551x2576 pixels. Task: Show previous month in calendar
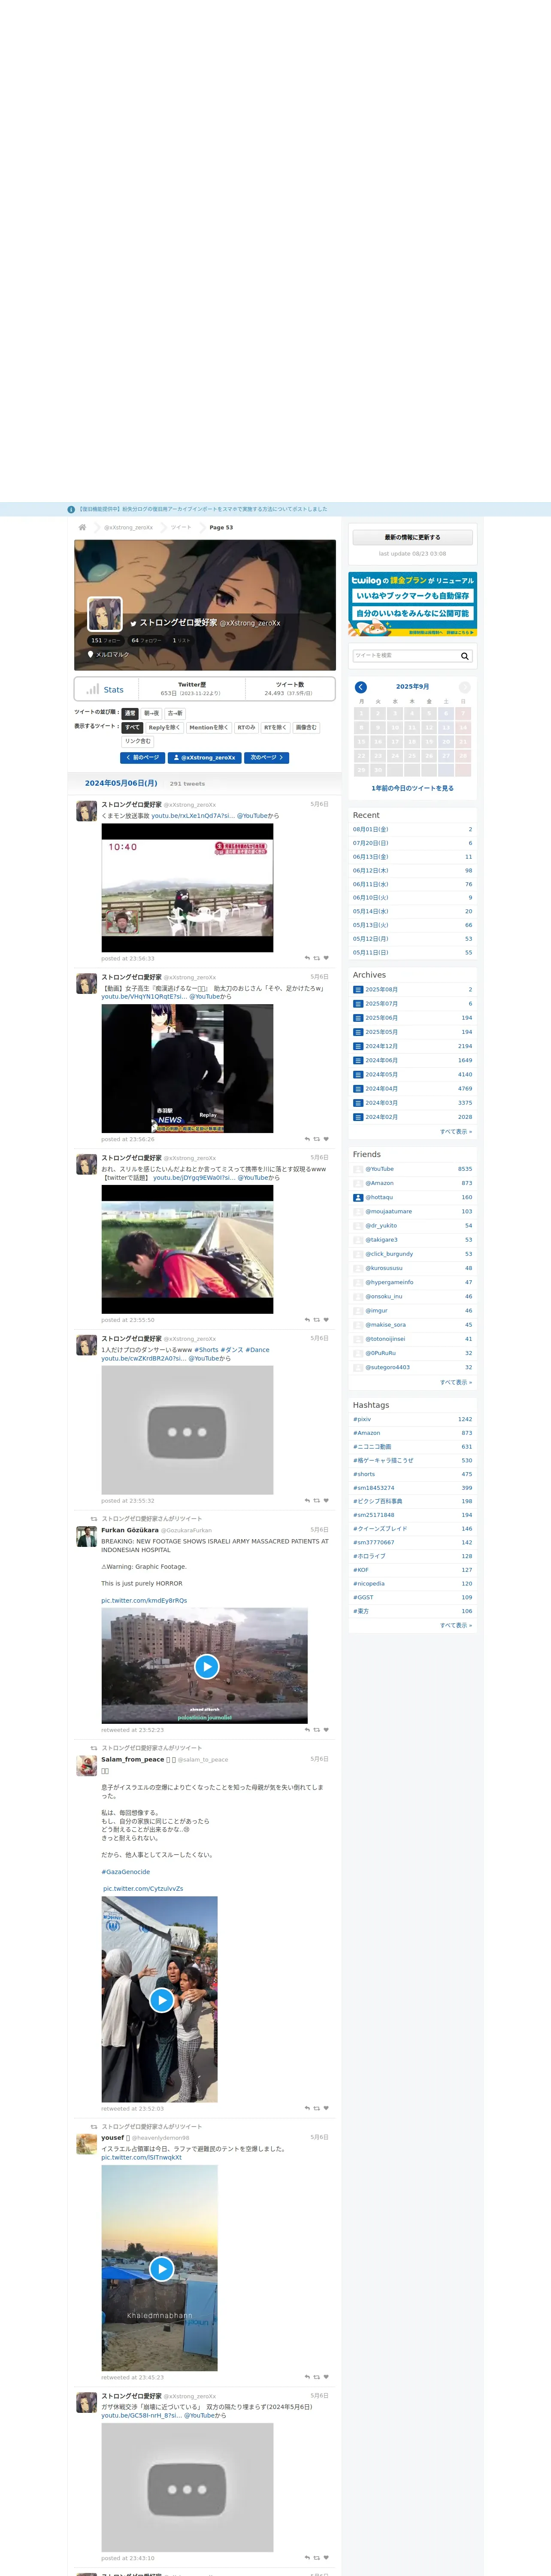pos(361,687)
